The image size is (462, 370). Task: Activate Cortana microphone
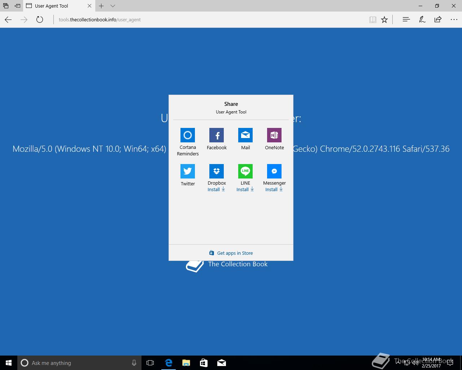pos(134,363)
